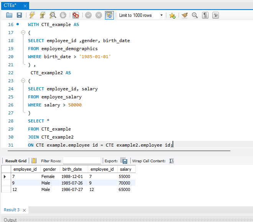
Task: Toggle auto-commit mode icon
Action: point(109,15)
